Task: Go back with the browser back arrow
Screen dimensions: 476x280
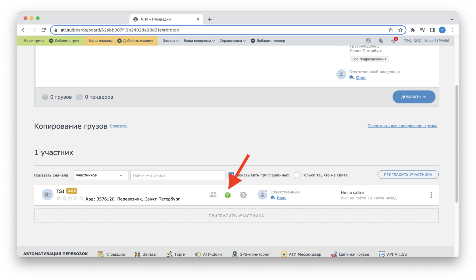Action: pyautogui.click(x=24, y=30)
